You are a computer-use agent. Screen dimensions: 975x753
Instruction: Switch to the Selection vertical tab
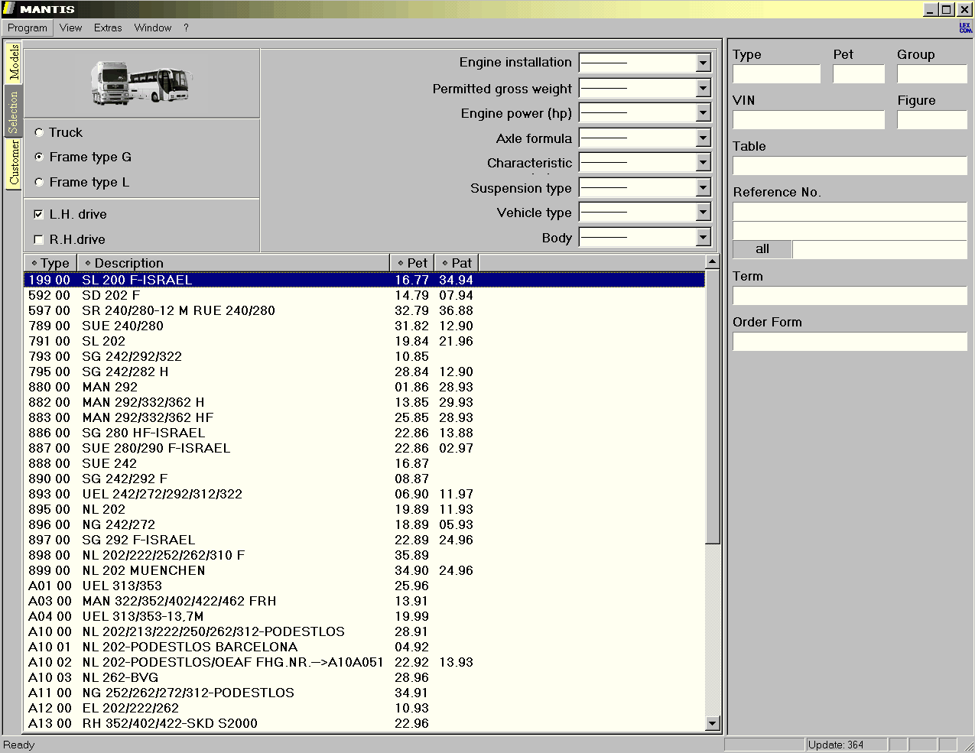coord(13,112)
